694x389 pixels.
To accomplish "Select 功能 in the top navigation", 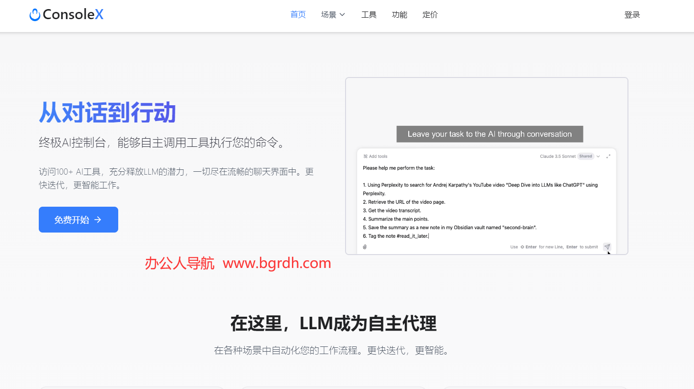I will point(399,14).
